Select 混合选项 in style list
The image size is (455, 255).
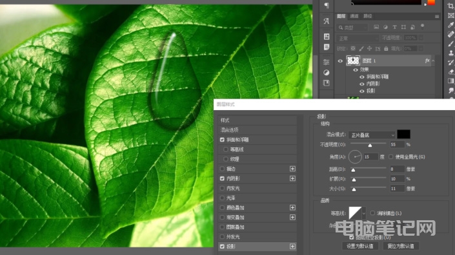point(257,130)
